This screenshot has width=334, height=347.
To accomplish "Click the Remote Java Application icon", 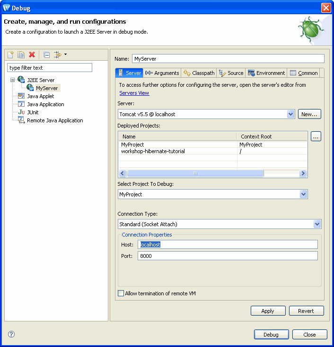I will (x=21, y=120).
